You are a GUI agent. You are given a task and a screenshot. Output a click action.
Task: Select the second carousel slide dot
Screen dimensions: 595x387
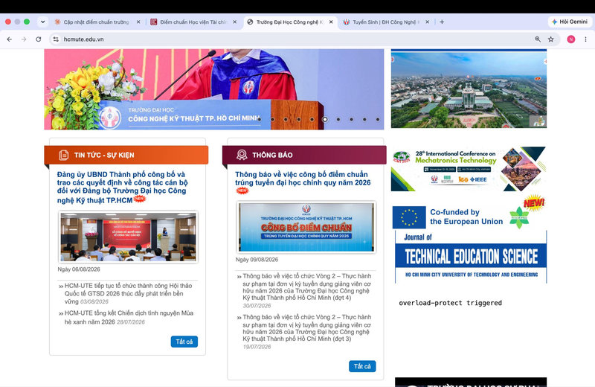[x=272, y=119]
